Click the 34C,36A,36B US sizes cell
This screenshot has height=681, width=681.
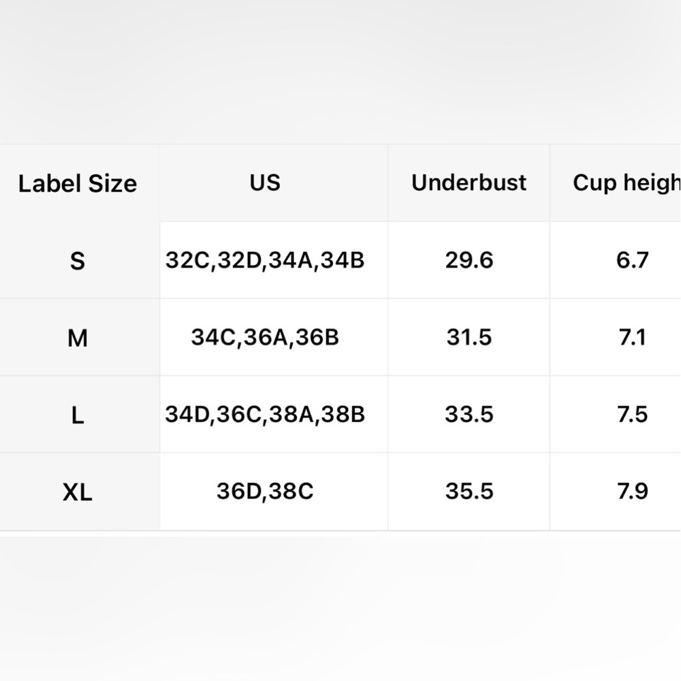(265, 337)
